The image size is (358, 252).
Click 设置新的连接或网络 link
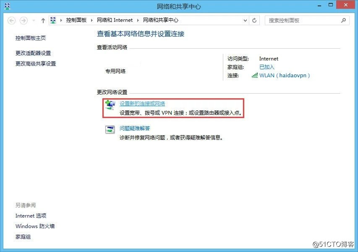142,103
